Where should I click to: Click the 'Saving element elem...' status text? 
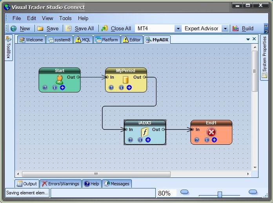tap(27, 193)
